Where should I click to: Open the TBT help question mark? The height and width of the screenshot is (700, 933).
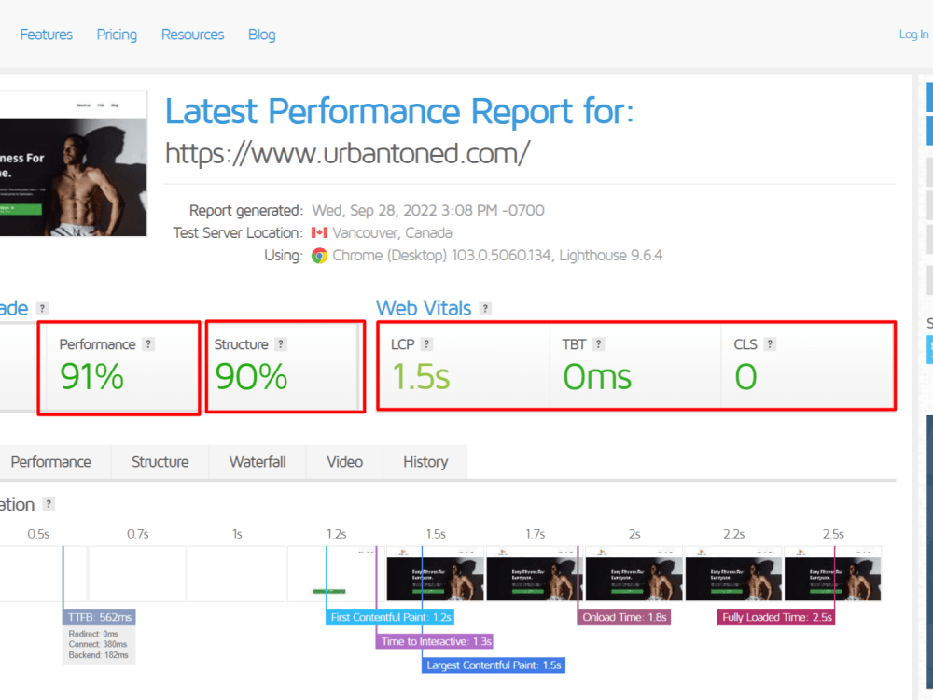tap(599, 344)
